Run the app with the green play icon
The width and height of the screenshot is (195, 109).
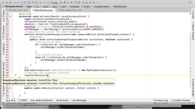click(61, 2)
